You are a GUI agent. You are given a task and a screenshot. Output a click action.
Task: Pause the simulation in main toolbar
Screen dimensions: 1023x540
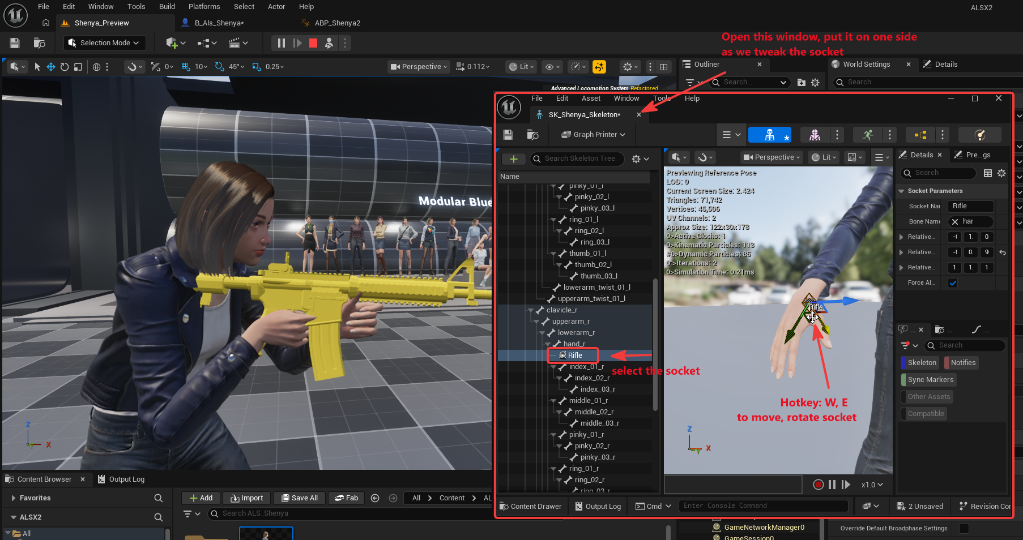click(282, 43)
